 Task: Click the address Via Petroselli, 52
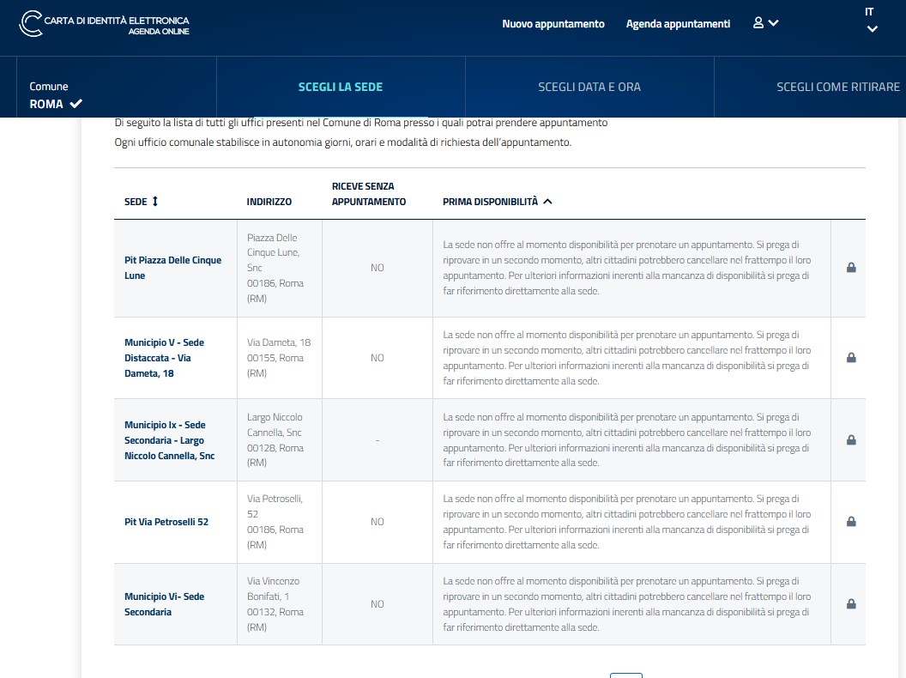[275, 521]
